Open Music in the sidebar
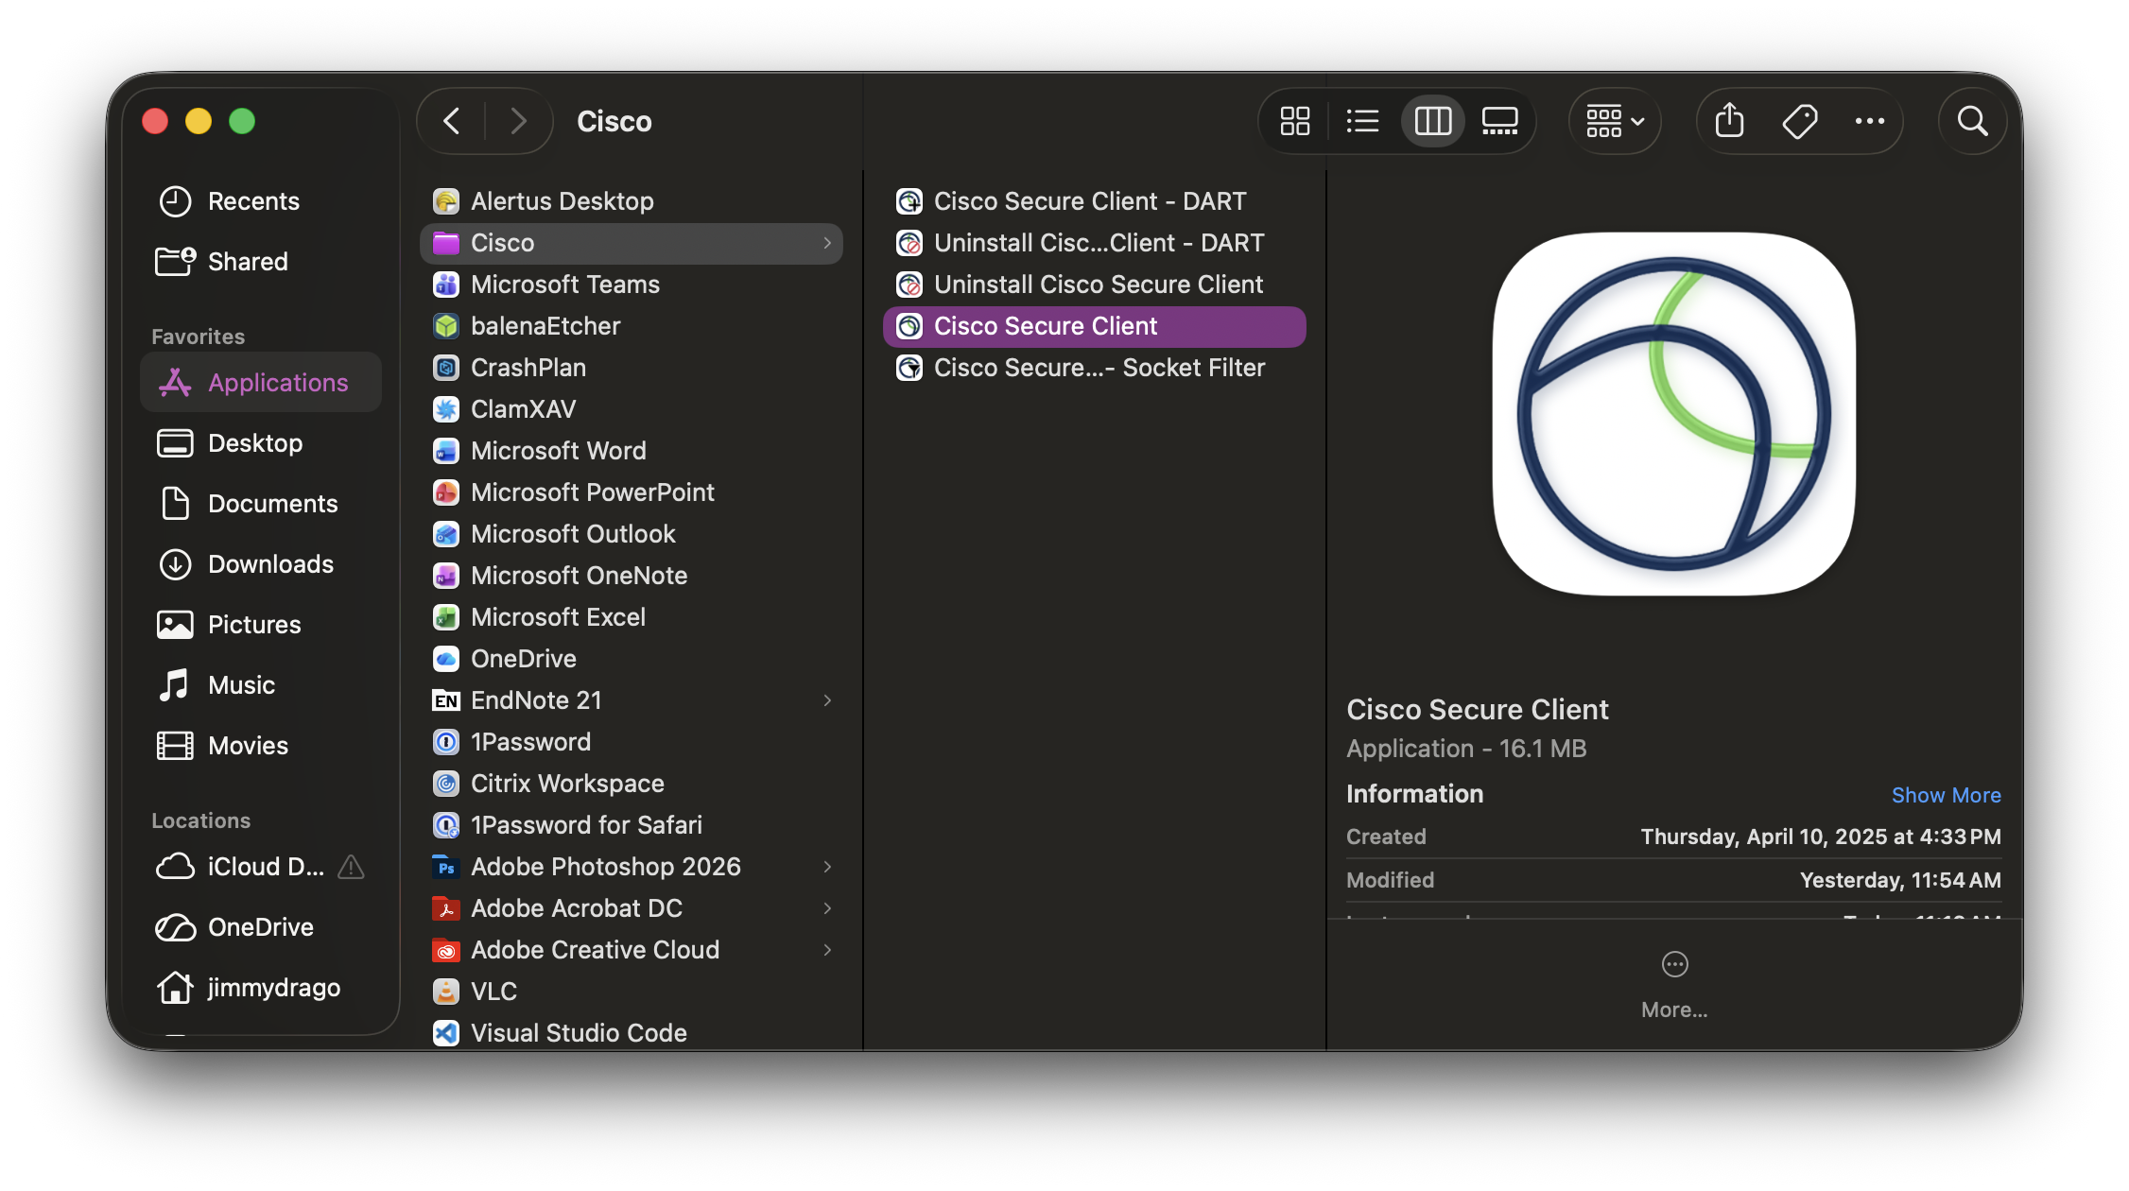 [261, 685]
